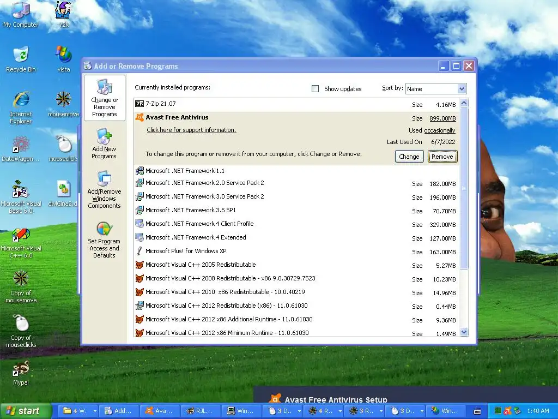The image size is (558, 419).
Task: Click the 7-Zip 21.07 program icon
Action: coord(139,104)
